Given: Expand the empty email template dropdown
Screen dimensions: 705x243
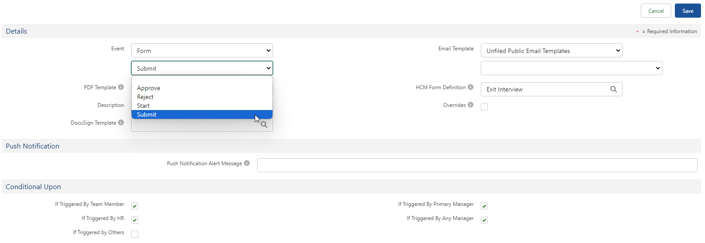Looking at the screenshot, I should 571,68.
